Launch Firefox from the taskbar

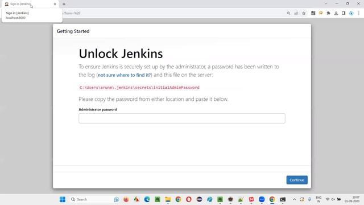126,199
